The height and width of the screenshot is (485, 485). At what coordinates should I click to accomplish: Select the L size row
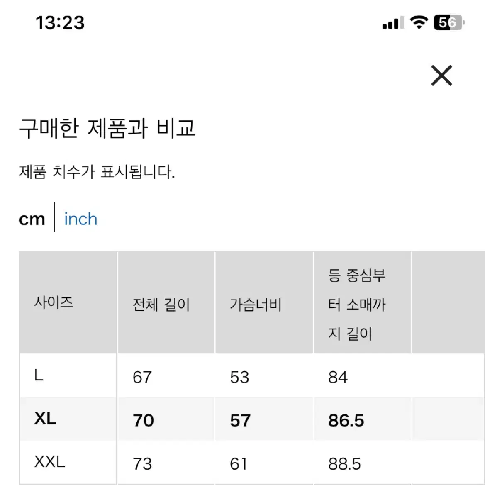pos(252,376)
